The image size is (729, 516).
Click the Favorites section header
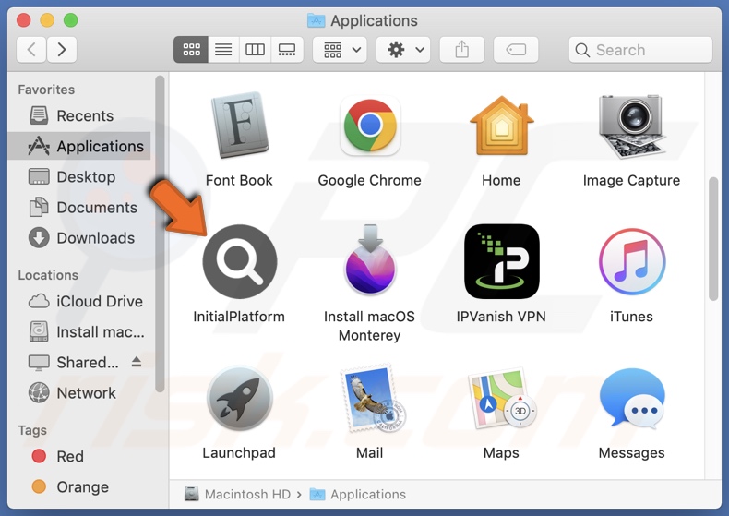click(x=46, y=90)
